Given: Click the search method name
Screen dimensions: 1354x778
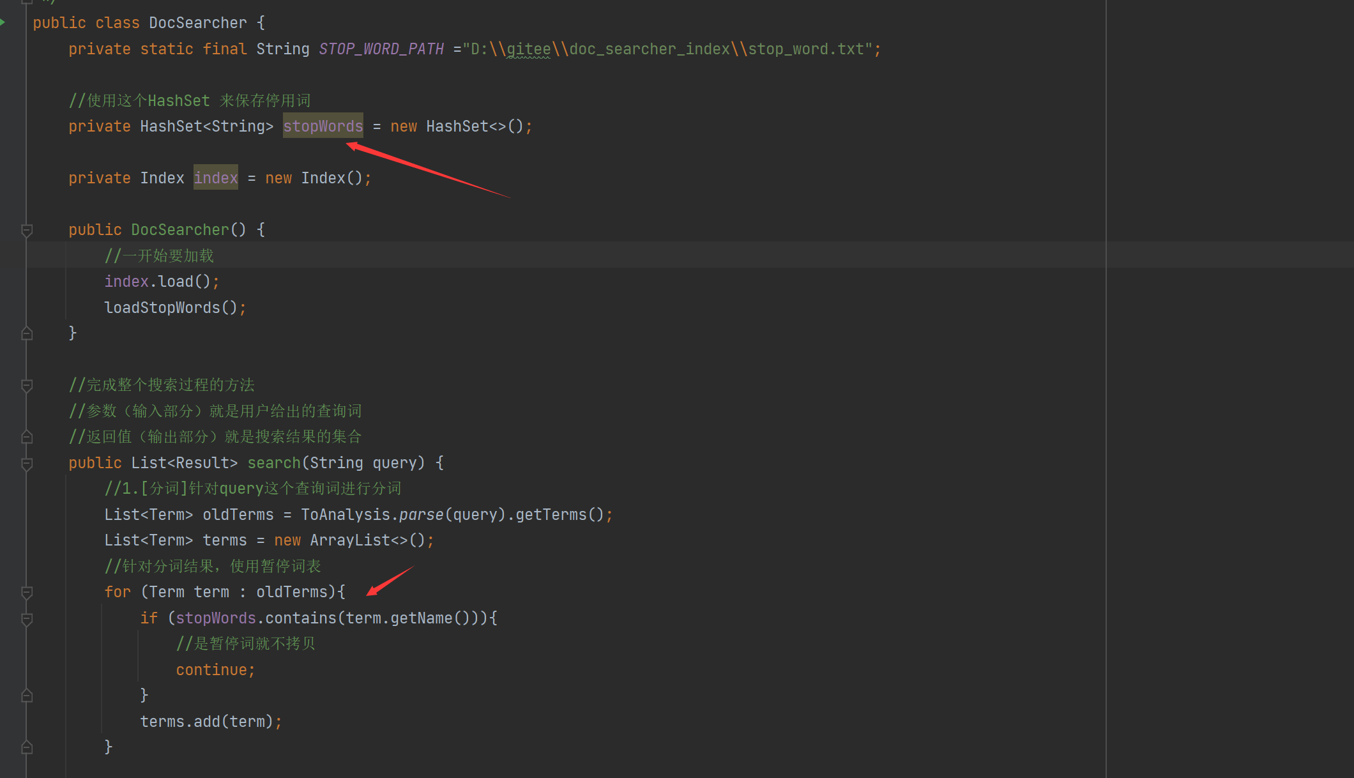Looking at the screenshot, I should click(x=274, y=463).
